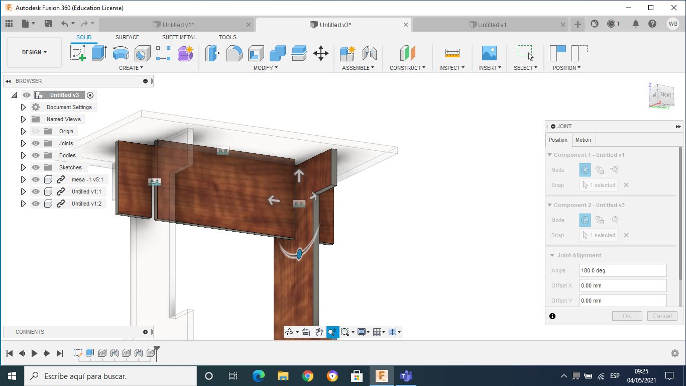Select the Look At camera icon
686x386 pixels.
[305, 332]
